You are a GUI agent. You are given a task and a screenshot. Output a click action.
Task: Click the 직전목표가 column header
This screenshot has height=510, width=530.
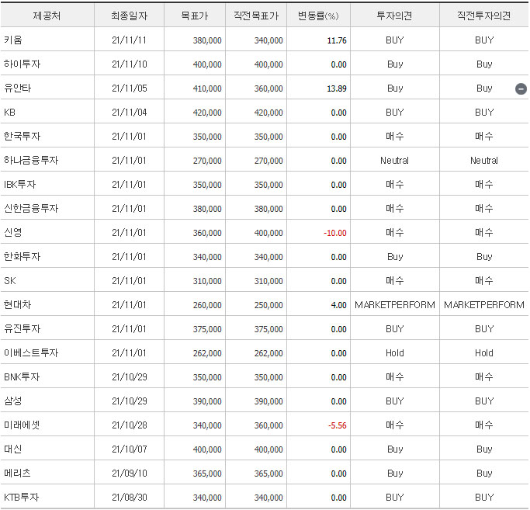point(256,16)
